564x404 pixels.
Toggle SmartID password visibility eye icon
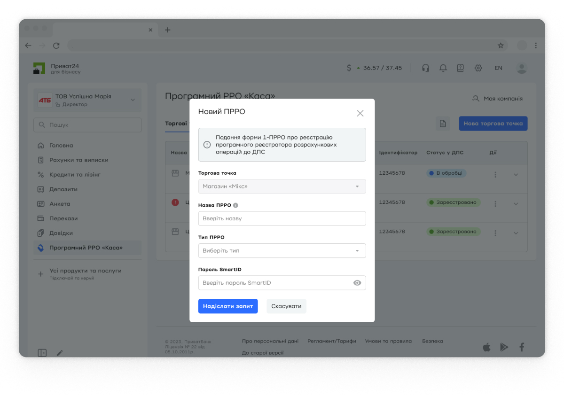coord(357,283)
